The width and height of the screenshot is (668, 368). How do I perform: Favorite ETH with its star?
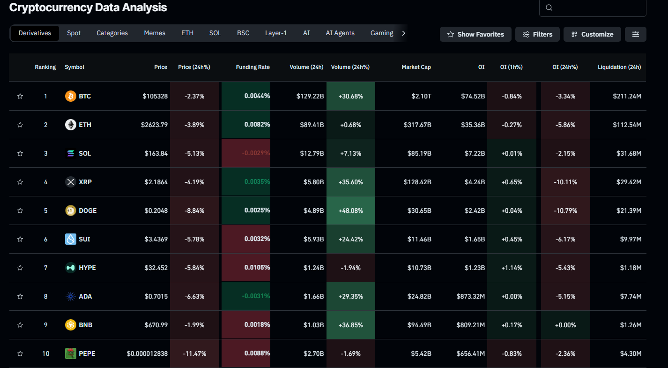[20, 125]
